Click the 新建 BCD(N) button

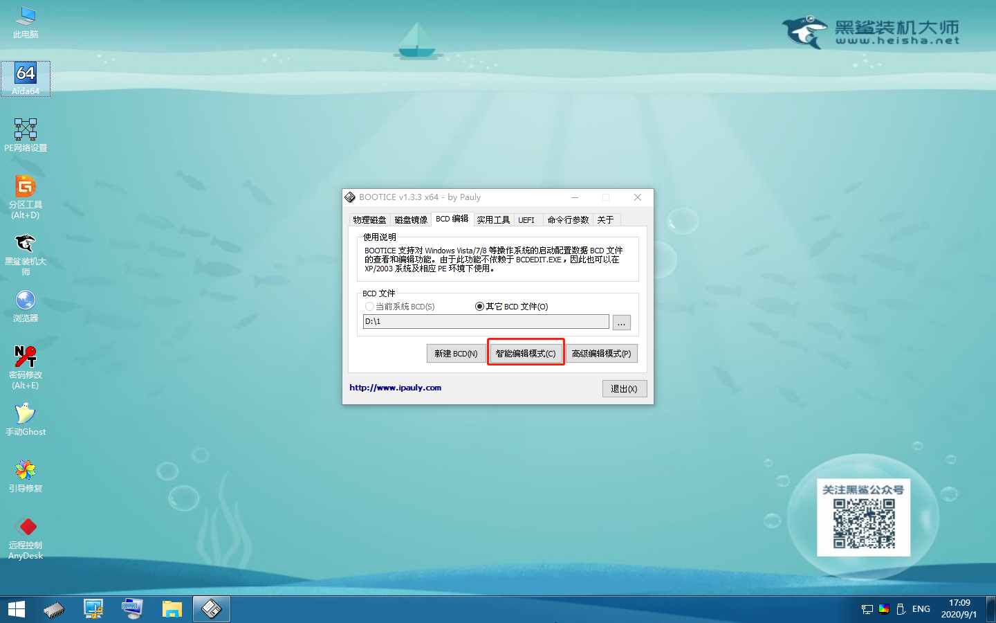[x=456, y=354]
